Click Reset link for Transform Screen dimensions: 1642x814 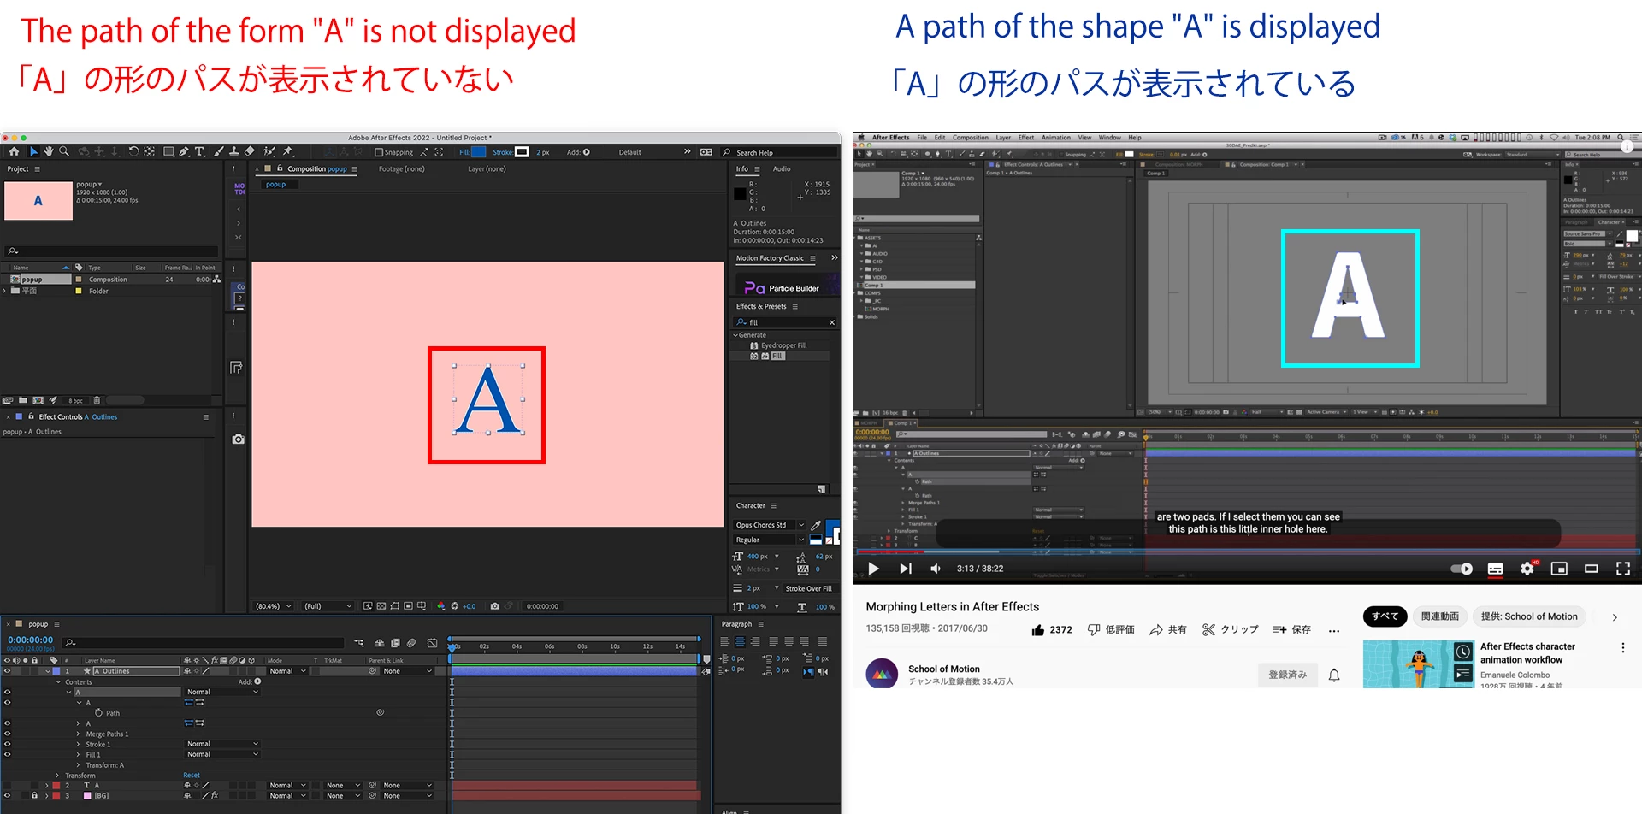click(192, 776)
